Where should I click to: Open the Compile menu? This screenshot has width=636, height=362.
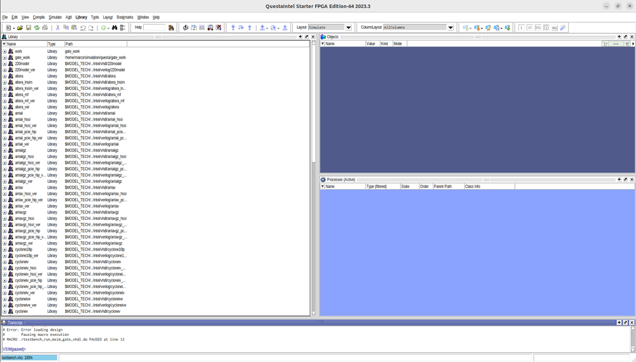[39, 17]
